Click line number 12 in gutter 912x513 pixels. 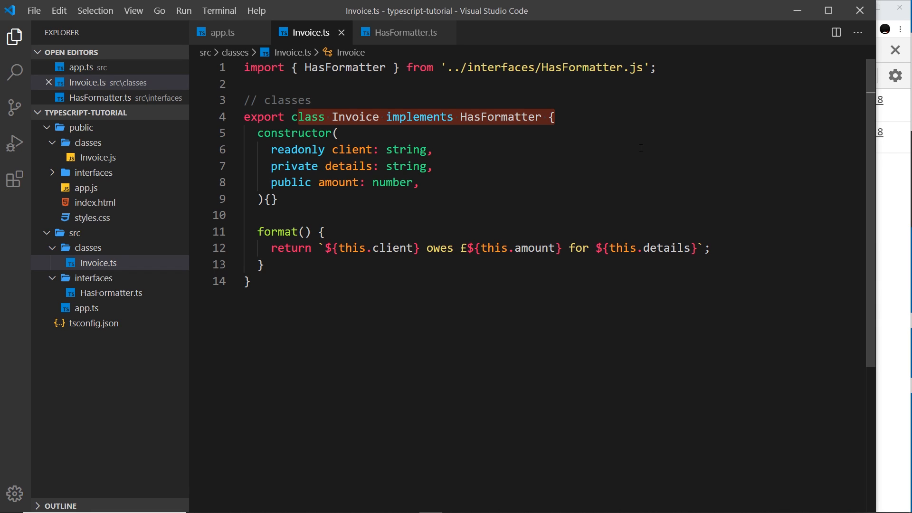pos(219,248)
